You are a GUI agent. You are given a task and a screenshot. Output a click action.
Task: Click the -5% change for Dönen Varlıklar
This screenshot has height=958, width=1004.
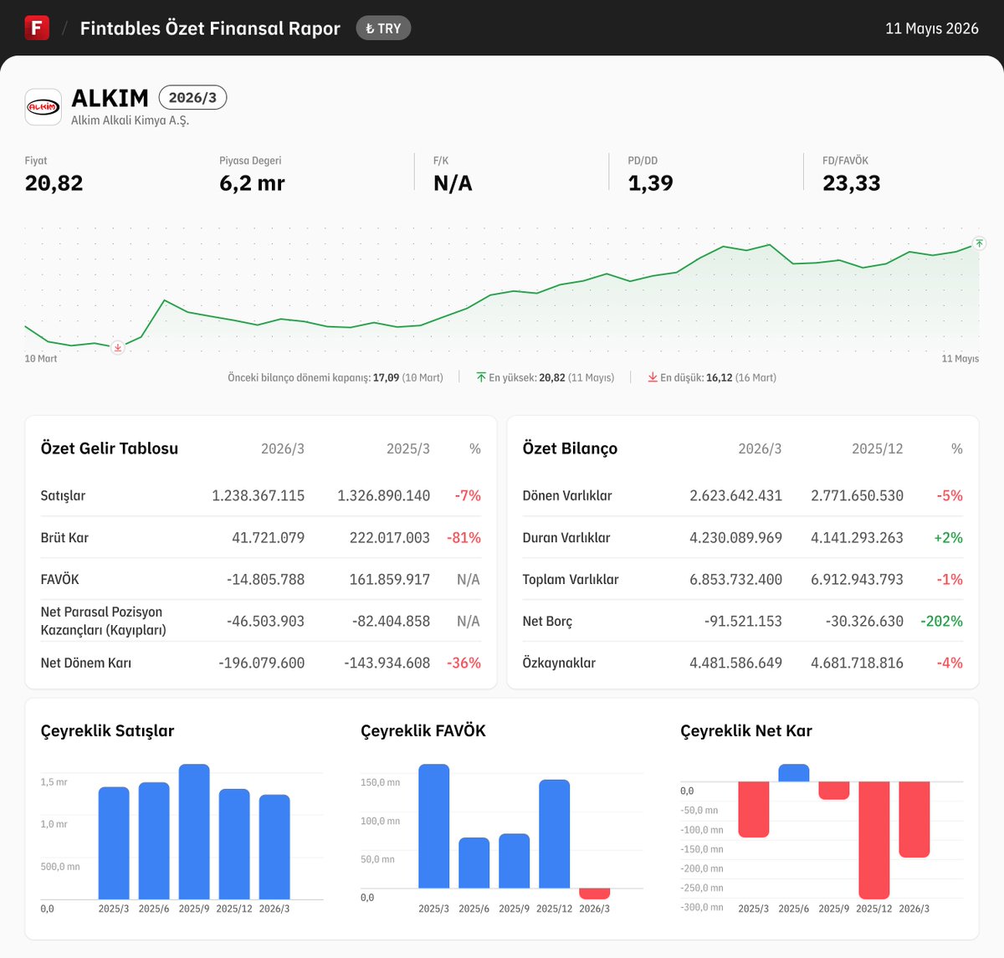(950, 495)
